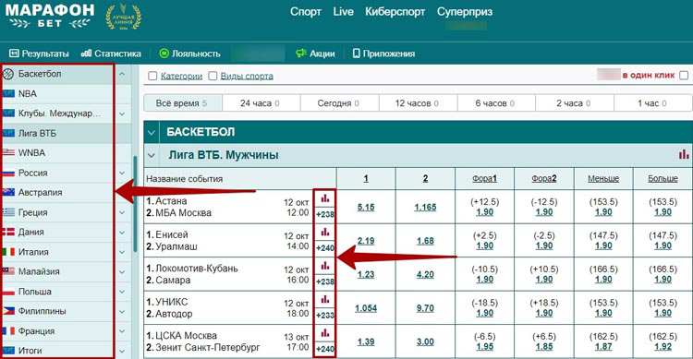Open statistics icon for Енисей vs Уралмаш
This screenshot has height=359, width=693.
[x=325, y=232]
